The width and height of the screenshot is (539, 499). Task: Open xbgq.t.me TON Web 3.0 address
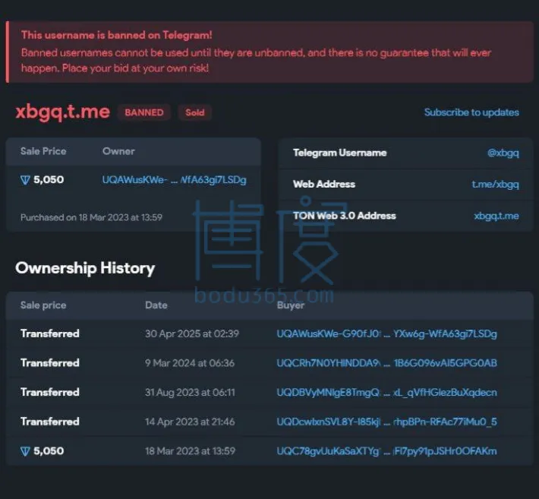[x=496, y=216]
